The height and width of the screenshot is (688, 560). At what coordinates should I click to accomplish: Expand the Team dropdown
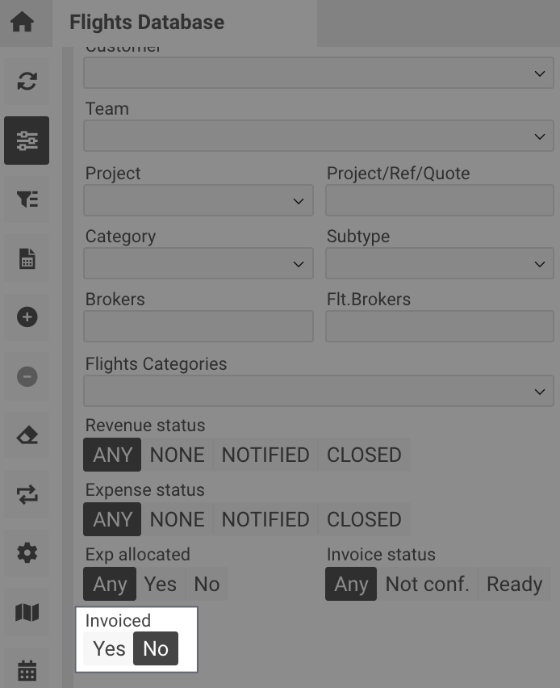coord(319,136)
